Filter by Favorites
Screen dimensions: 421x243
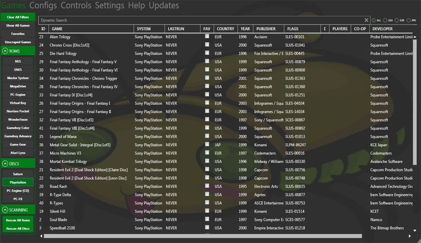(x=18, y=34)
